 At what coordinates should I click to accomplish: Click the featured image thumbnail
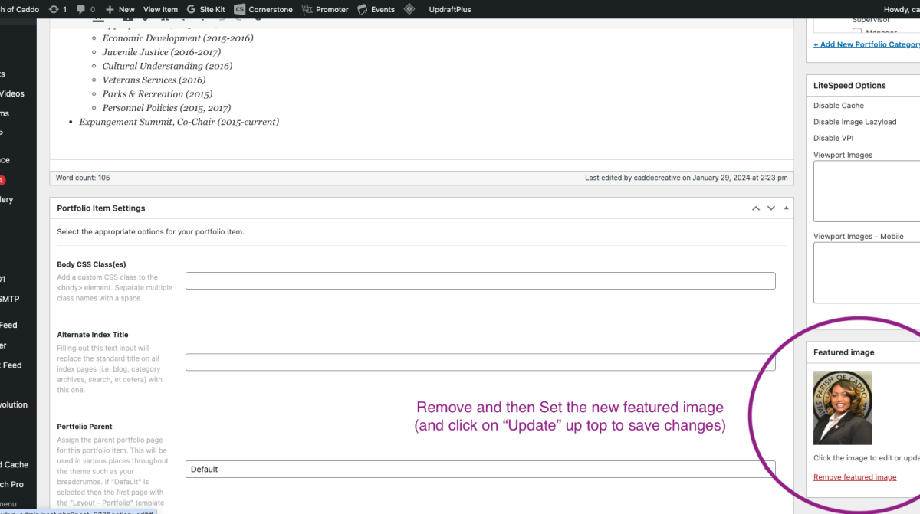click(842, 408)
